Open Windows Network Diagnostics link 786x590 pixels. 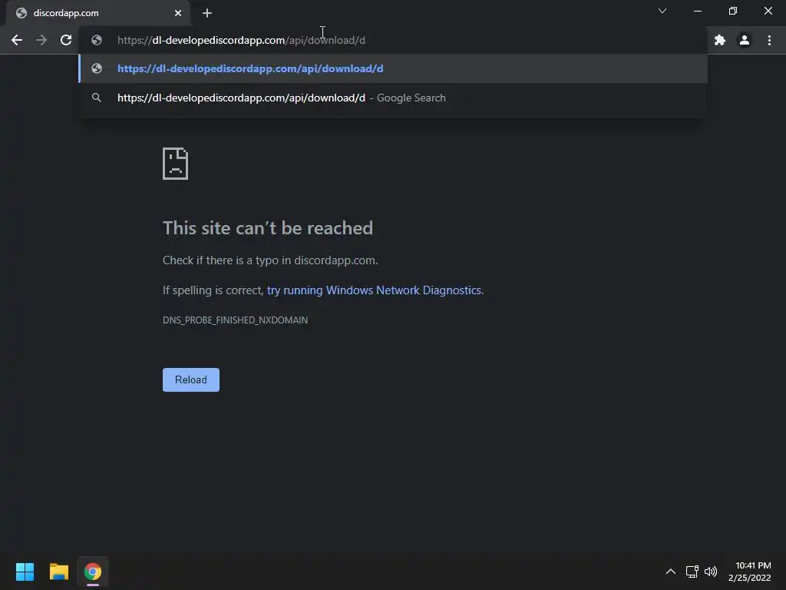pyautogui.click(x=375, y=290)
